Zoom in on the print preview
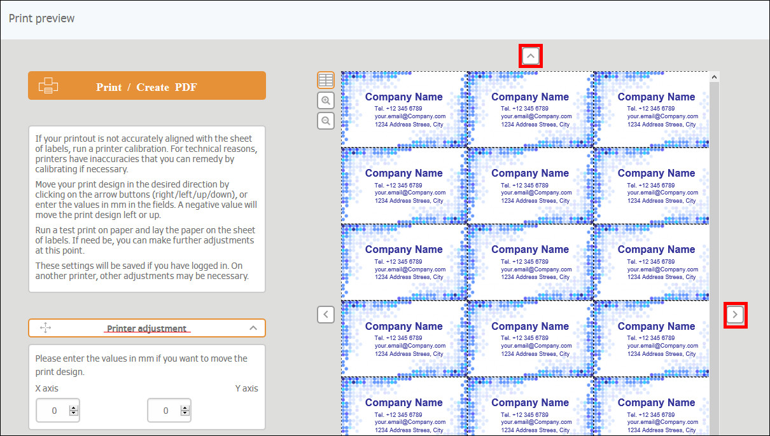Viewport: 770px width, 436px height. 326,100
